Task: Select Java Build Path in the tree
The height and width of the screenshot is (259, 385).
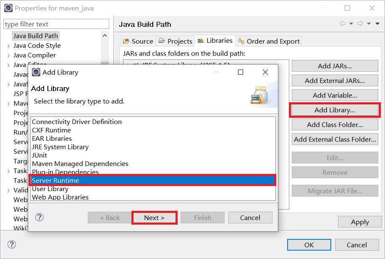Action: (x=36, y=36)
